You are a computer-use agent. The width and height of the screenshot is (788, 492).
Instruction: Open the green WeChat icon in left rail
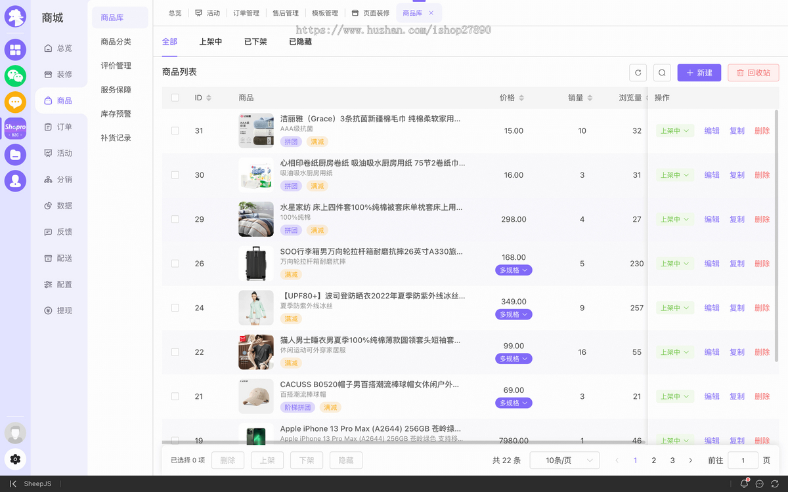(x=15, y=76)
